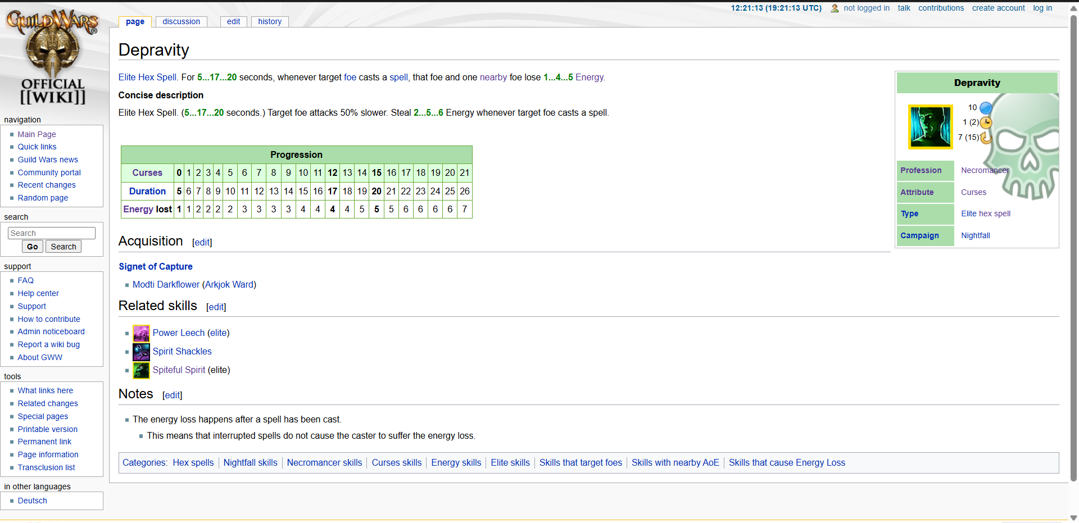Image resolution: width=1079 pixels, height=523 pixels.
Task: Open Quick links in navigation
Action: tap(37, 147)
